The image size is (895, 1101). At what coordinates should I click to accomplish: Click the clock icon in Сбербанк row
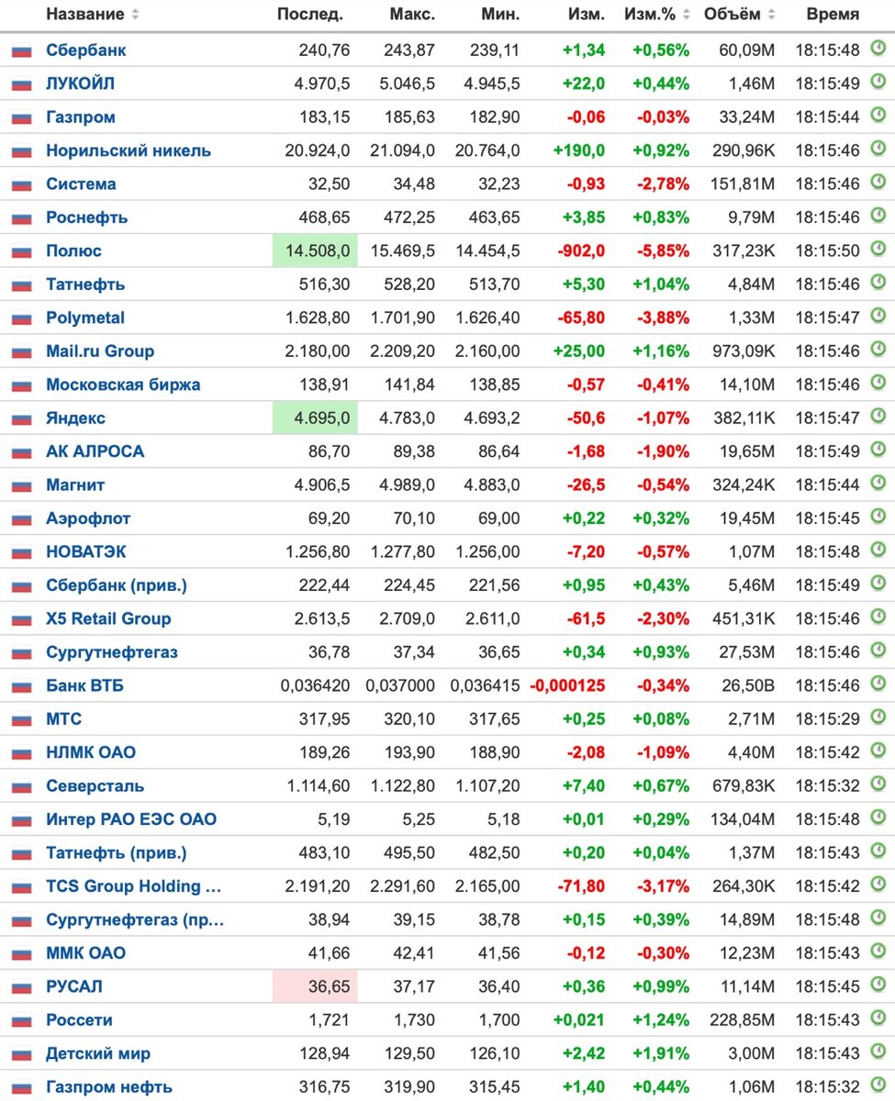coord(878,49)
